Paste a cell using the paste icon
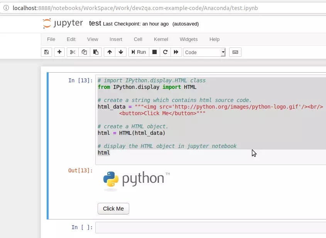Image resolution: width=326 pixels, height=238 pixels. click(x=95, y=52)
